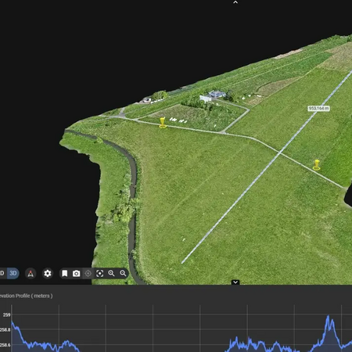The width and height of the screenshot is (352, 352).
Task: Fit model to view with focus icon
Action: point(99,274)
